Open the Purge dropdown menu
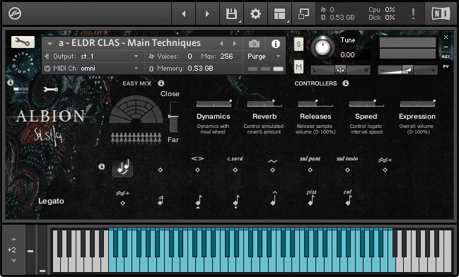Screen dimensions: 459x277 pos(264,56)
